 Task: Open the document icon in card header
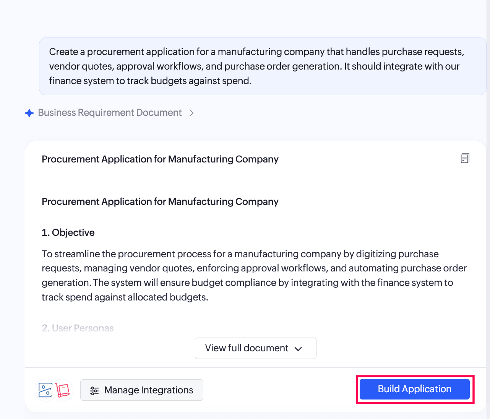(465, 158)
